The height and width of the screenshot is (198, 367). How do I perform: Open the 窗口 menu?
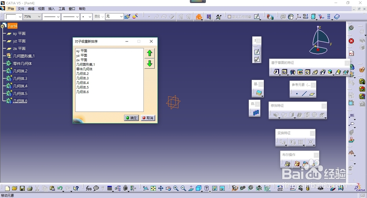(72, 9)
